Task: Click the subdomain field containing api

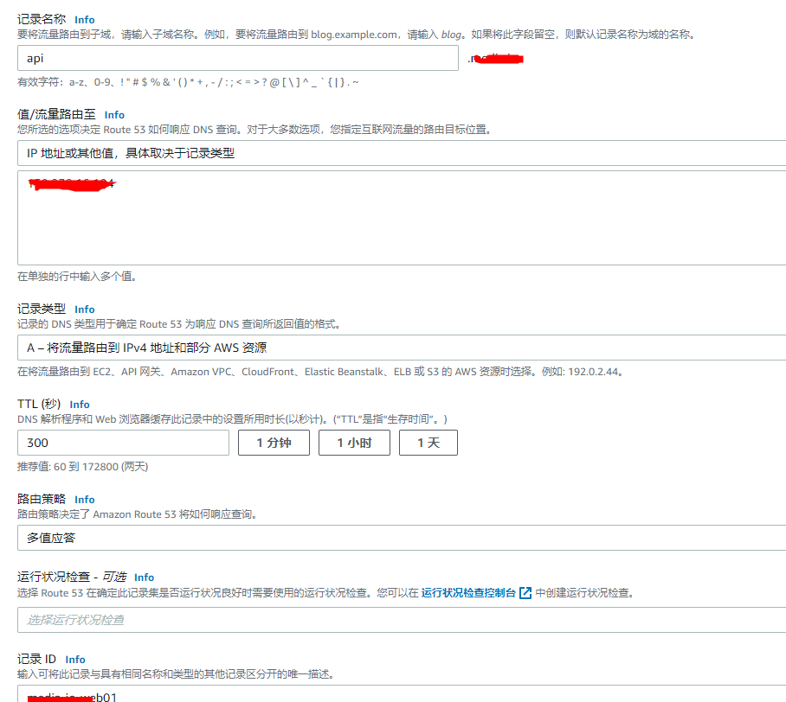Action: coord(238,58)
